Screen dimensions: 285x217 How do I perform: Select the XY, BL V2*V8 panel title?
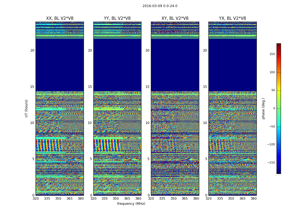click(175, 18)
